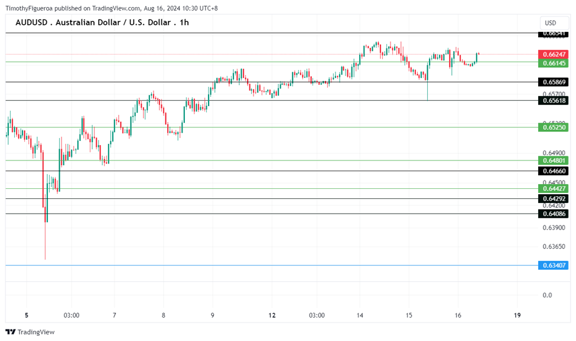Click the TradingView logo at bottom left
This screenshot has width=576, height=341.
30,332
